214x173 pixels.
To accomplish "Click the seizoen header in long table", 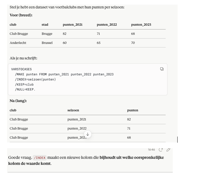I will point(73,110).
